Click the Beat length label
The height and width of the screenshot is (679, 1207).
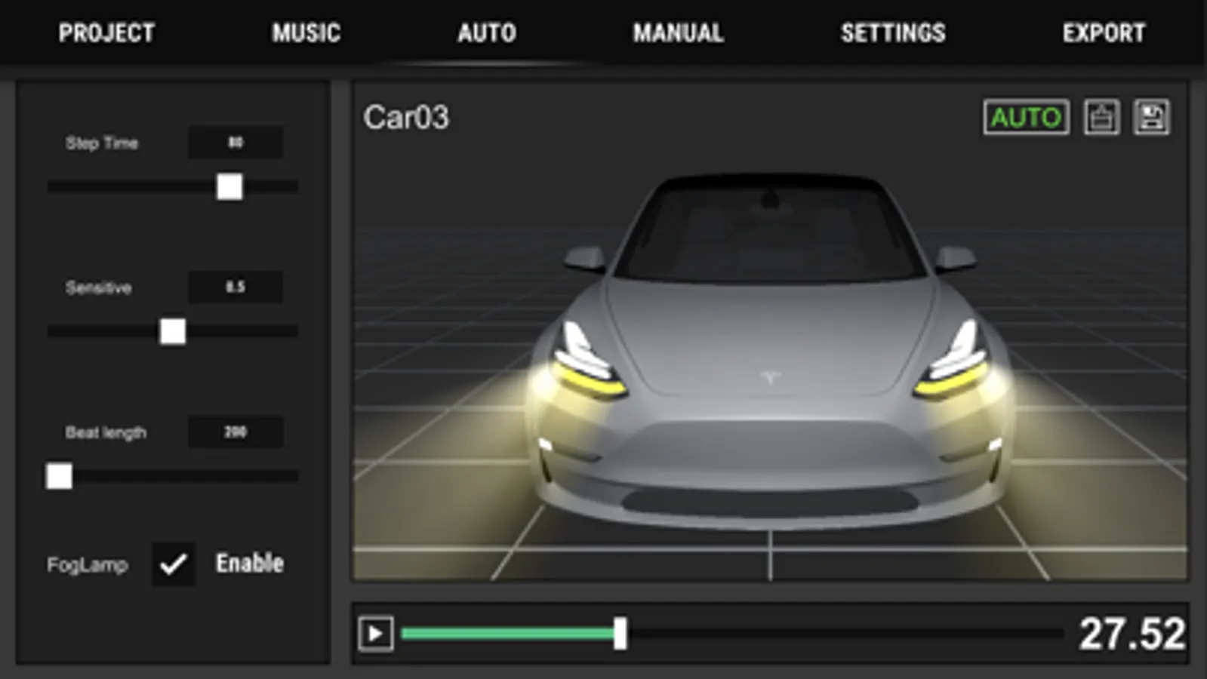coord(106,432)
